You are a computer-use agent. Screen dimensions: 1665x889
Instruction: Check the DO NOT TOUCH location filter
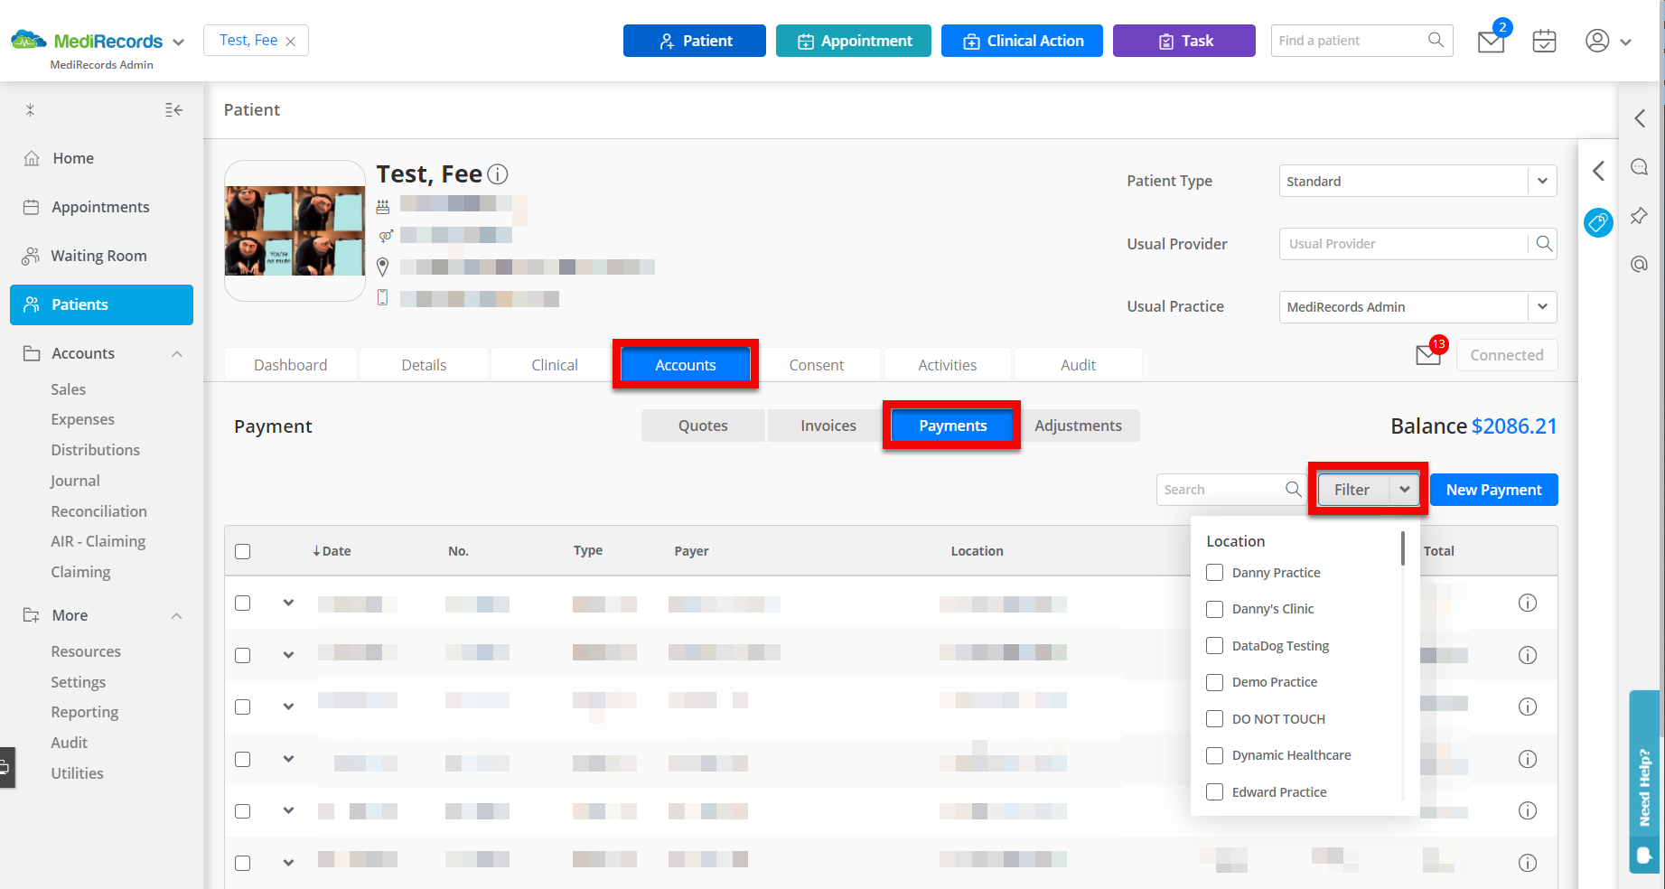pyautogui.click(x=1215, y=719)
